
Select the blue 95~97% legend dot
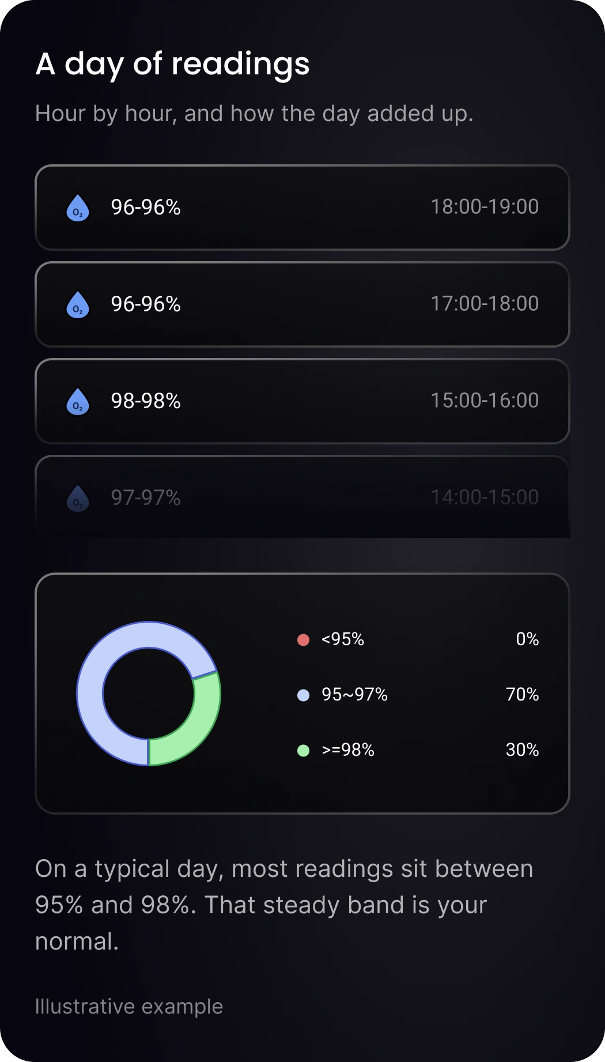coord(303,695)
